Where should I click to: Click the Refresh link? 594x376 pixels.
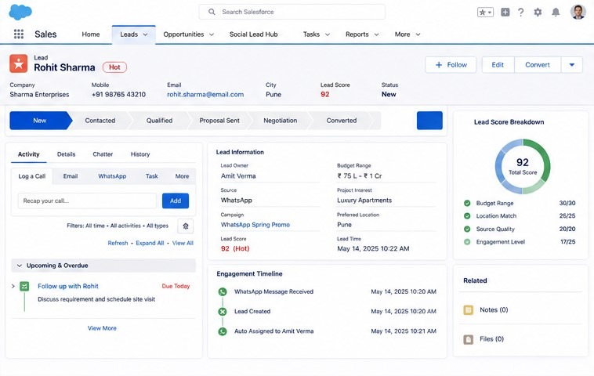click(x=118, y=243)
